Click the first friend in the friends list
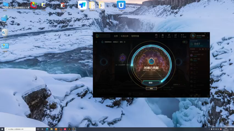The width and height of the screenshot is (234, 131). (199, 55)
